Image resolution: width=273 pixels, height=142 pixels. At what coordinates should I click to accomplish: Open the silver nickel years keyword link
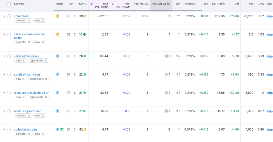tap(26, 56)
